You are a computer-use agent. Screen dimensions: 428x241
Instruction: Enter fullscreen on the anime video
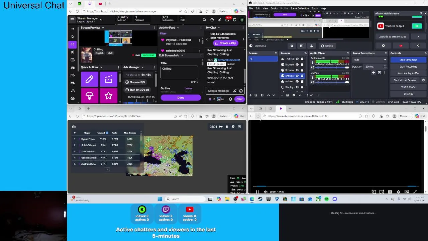415,192
